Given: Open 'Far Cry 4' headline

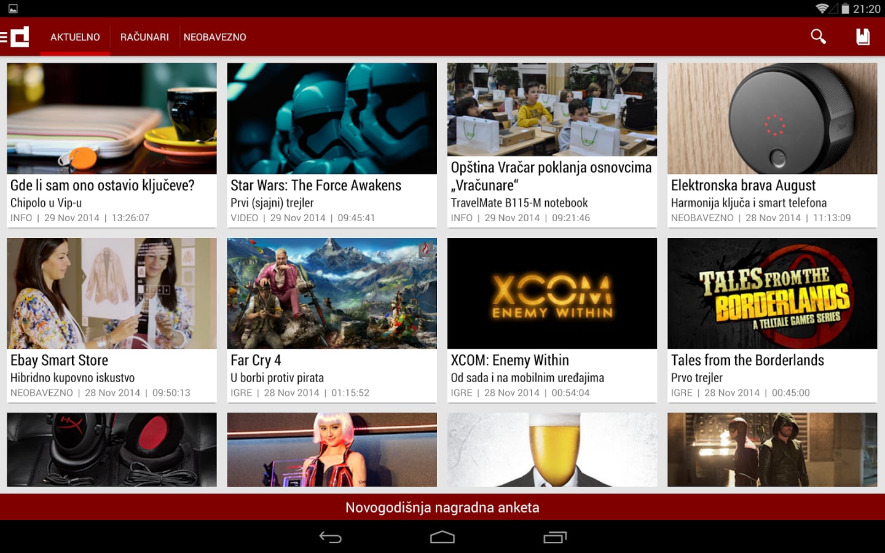Looking at the screenshot, I should coord(256,361).
